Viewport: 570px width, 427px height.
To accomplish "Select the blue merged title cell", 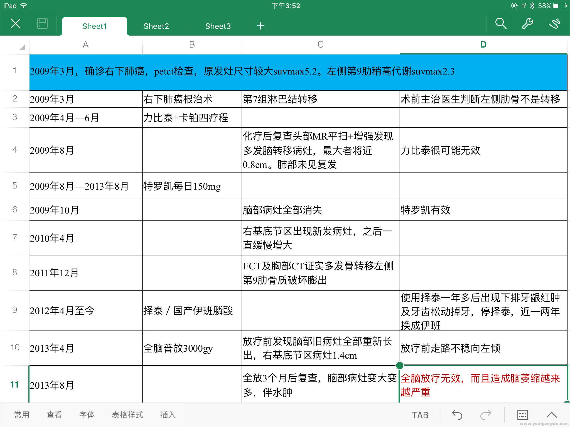I will 298,72.
